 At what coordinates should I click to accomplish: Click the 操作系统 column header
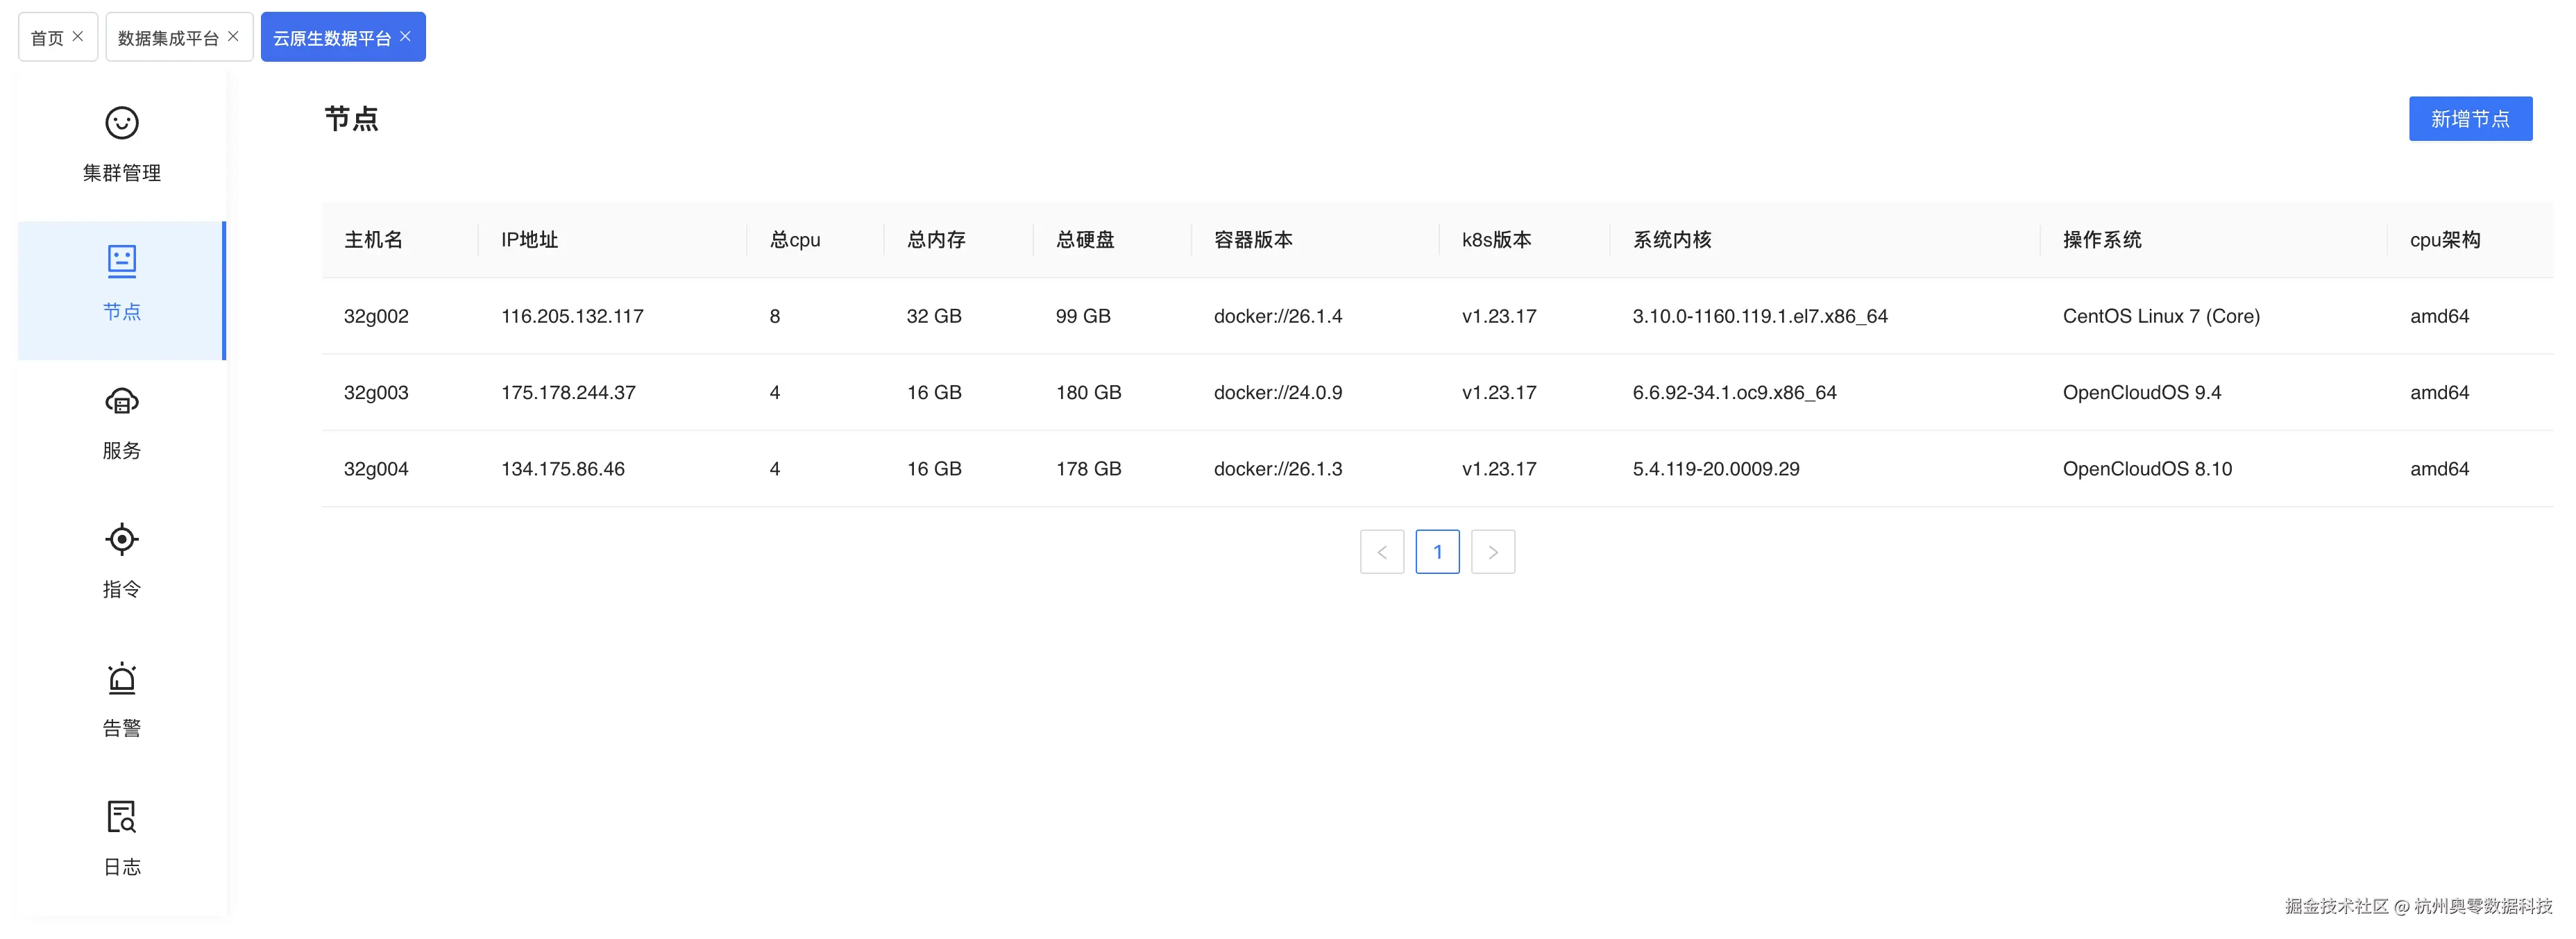coord(2101,240)
